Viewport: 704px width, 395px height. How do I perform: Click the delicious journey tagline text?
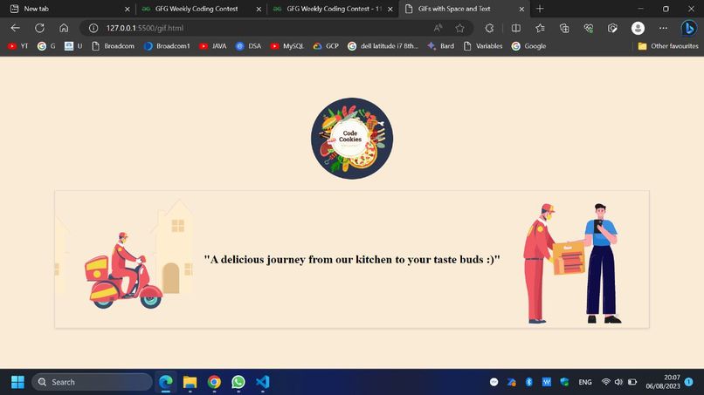pyautogui.click(x=352, y=260)
